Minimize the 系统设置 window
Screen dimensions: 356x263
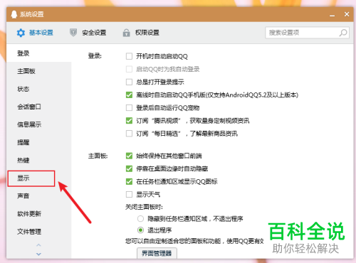pyautogui.click(x=332, y=15)
